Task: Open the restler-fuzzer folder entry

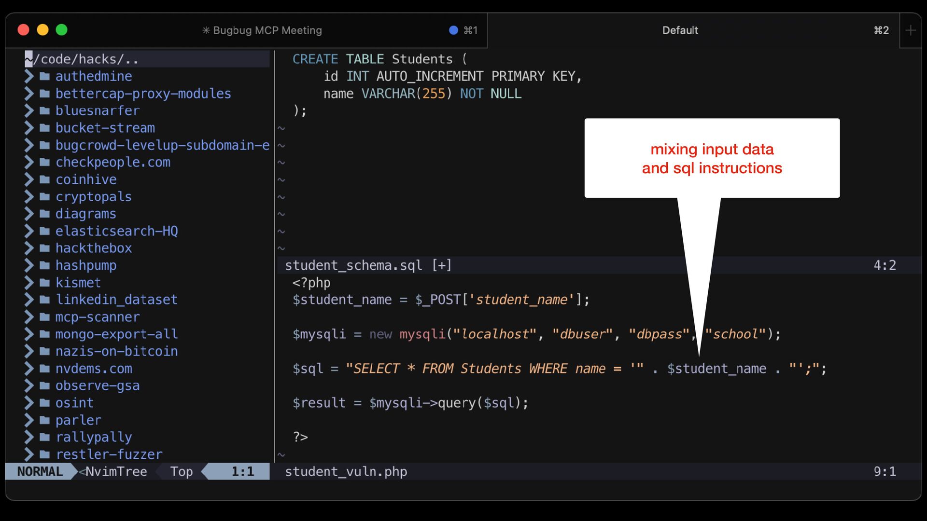Action: 109,454
